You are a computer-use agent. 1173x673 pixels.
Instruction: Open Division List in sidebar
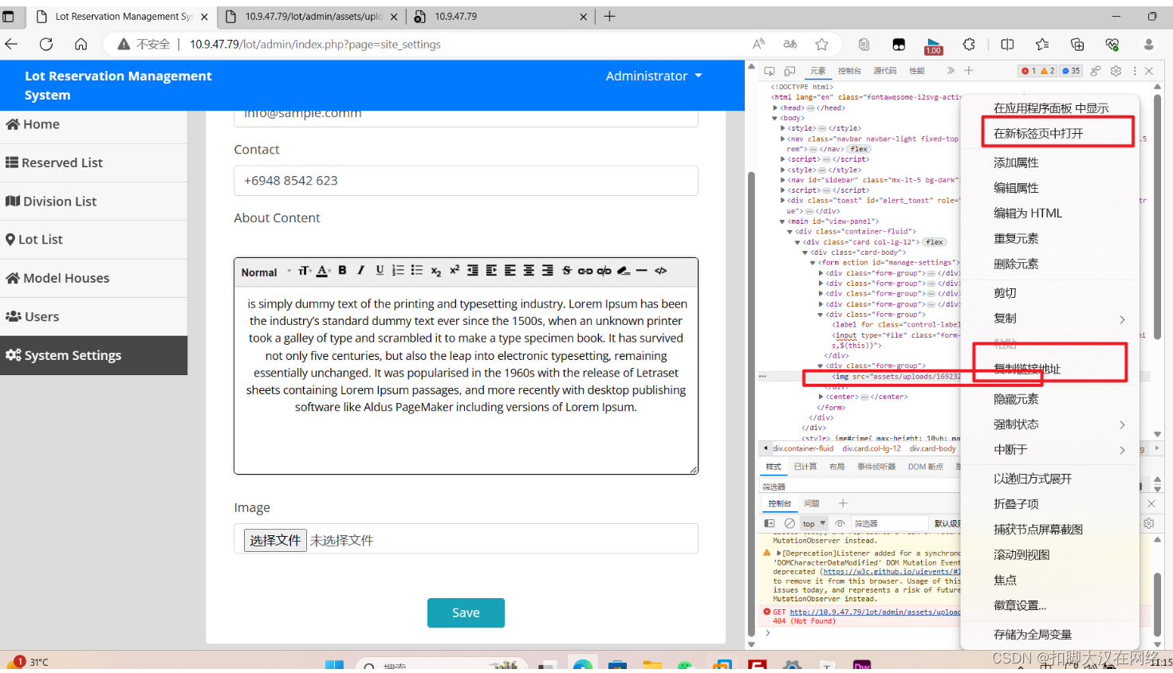click(x=93, y=202)
